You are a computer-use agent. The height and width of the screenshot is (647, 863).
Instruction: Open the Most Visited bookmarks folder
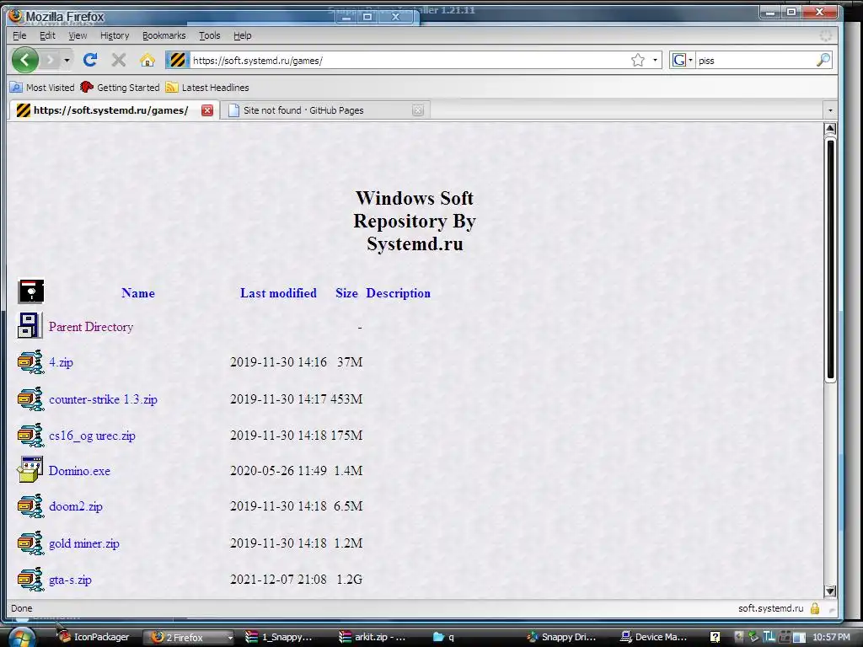(42, 88)
